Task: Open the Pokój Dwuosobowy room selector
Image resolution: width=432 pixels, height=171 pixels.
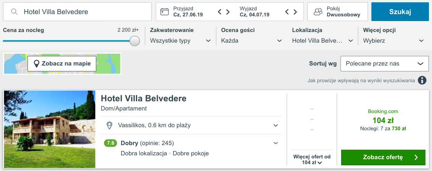Action: [x=338, y=12]
